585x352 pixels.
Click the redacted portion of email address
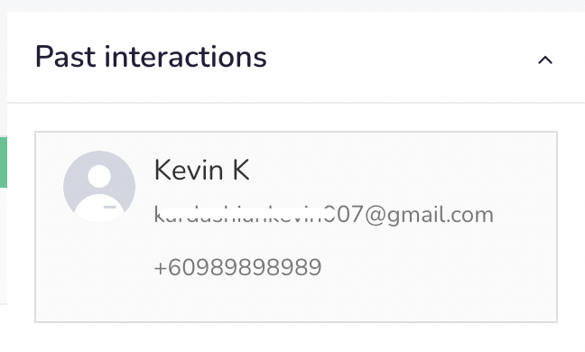click(243, 215)
